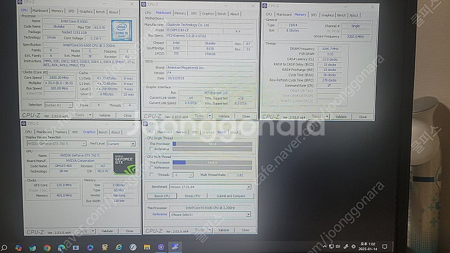Open the thread count dropdown beside Threads
The image size is (450, 253).
[183, 175]
